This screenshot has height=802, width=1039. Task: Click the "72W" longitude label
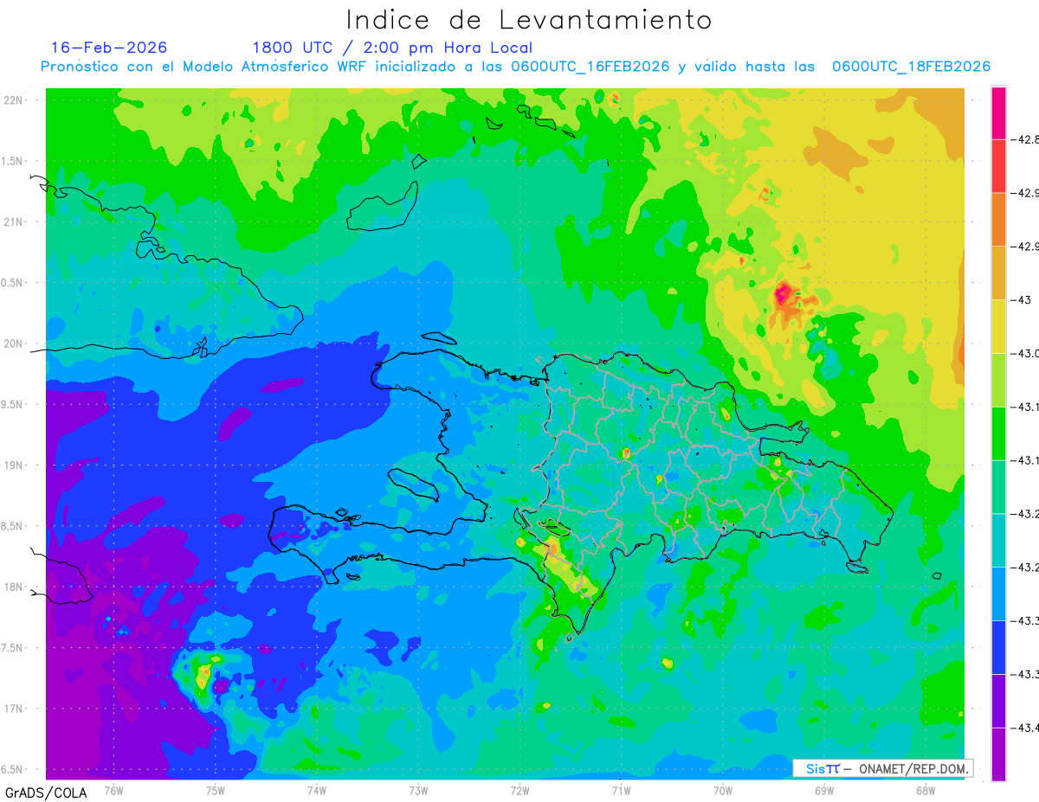pos(519,790)
